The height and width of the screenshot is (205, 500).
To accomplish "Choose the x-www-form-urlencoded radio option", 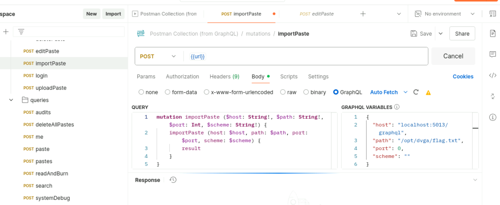I will (x=206, y=92).
